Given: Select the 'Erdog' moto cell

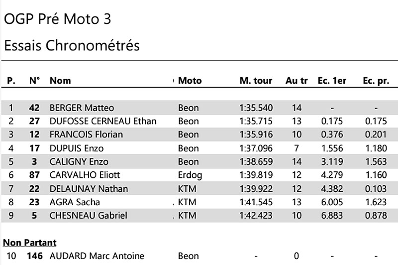Looking at the screenshot, I should coord(190,175).
